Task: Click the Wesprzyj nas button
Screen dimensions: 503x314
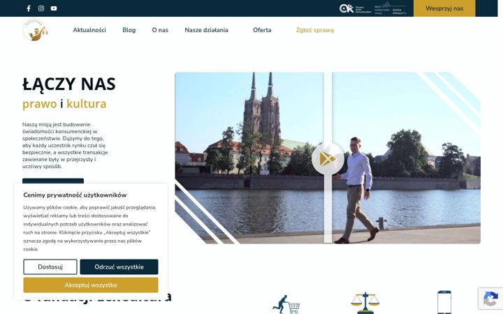Action: (x=444, y=8)
